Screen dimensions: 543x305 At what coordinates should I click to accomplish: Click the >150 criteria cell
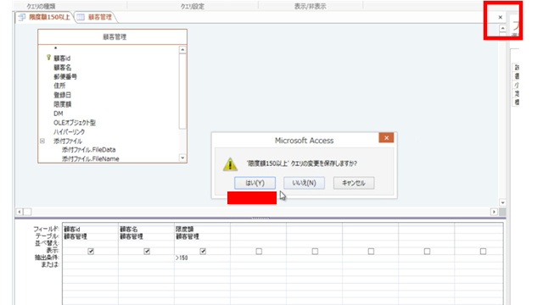(x=202, y=258)
